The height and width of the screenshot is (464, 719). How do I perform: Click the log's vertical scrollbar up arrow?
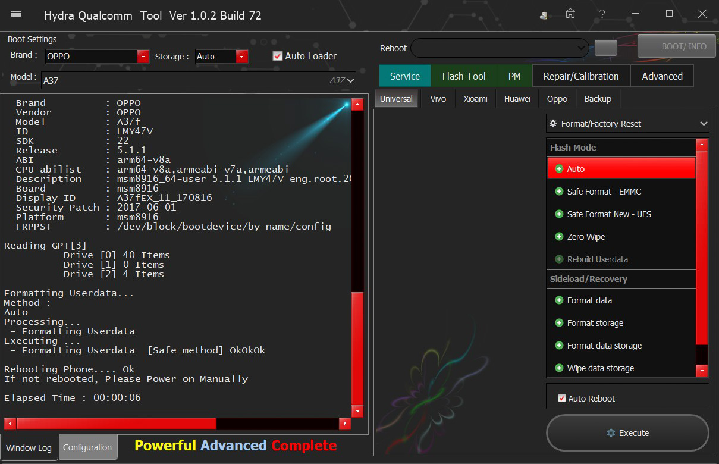point(357,105)
